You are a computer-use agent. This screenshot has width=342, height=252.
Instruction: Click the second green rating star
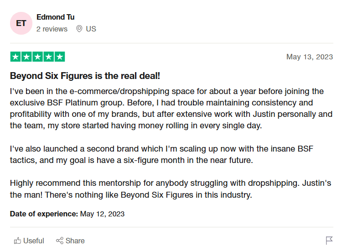click(x=26, y=57)
